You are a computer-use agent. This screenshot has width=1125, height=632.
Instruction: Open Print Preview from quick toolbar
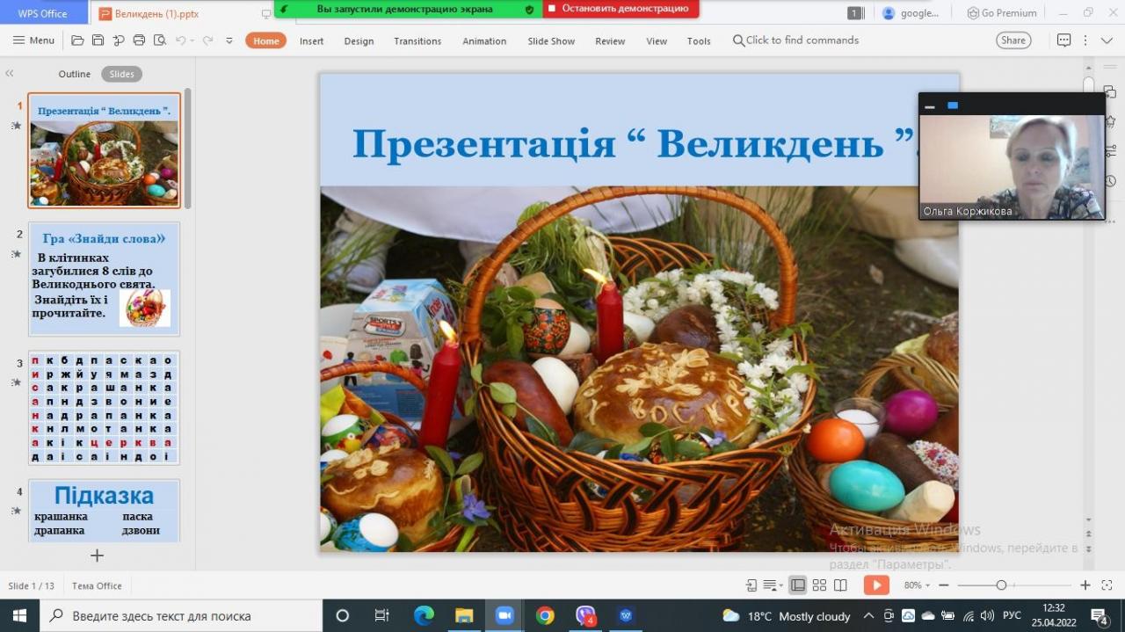pyautogui.click(x=159, y=40)
